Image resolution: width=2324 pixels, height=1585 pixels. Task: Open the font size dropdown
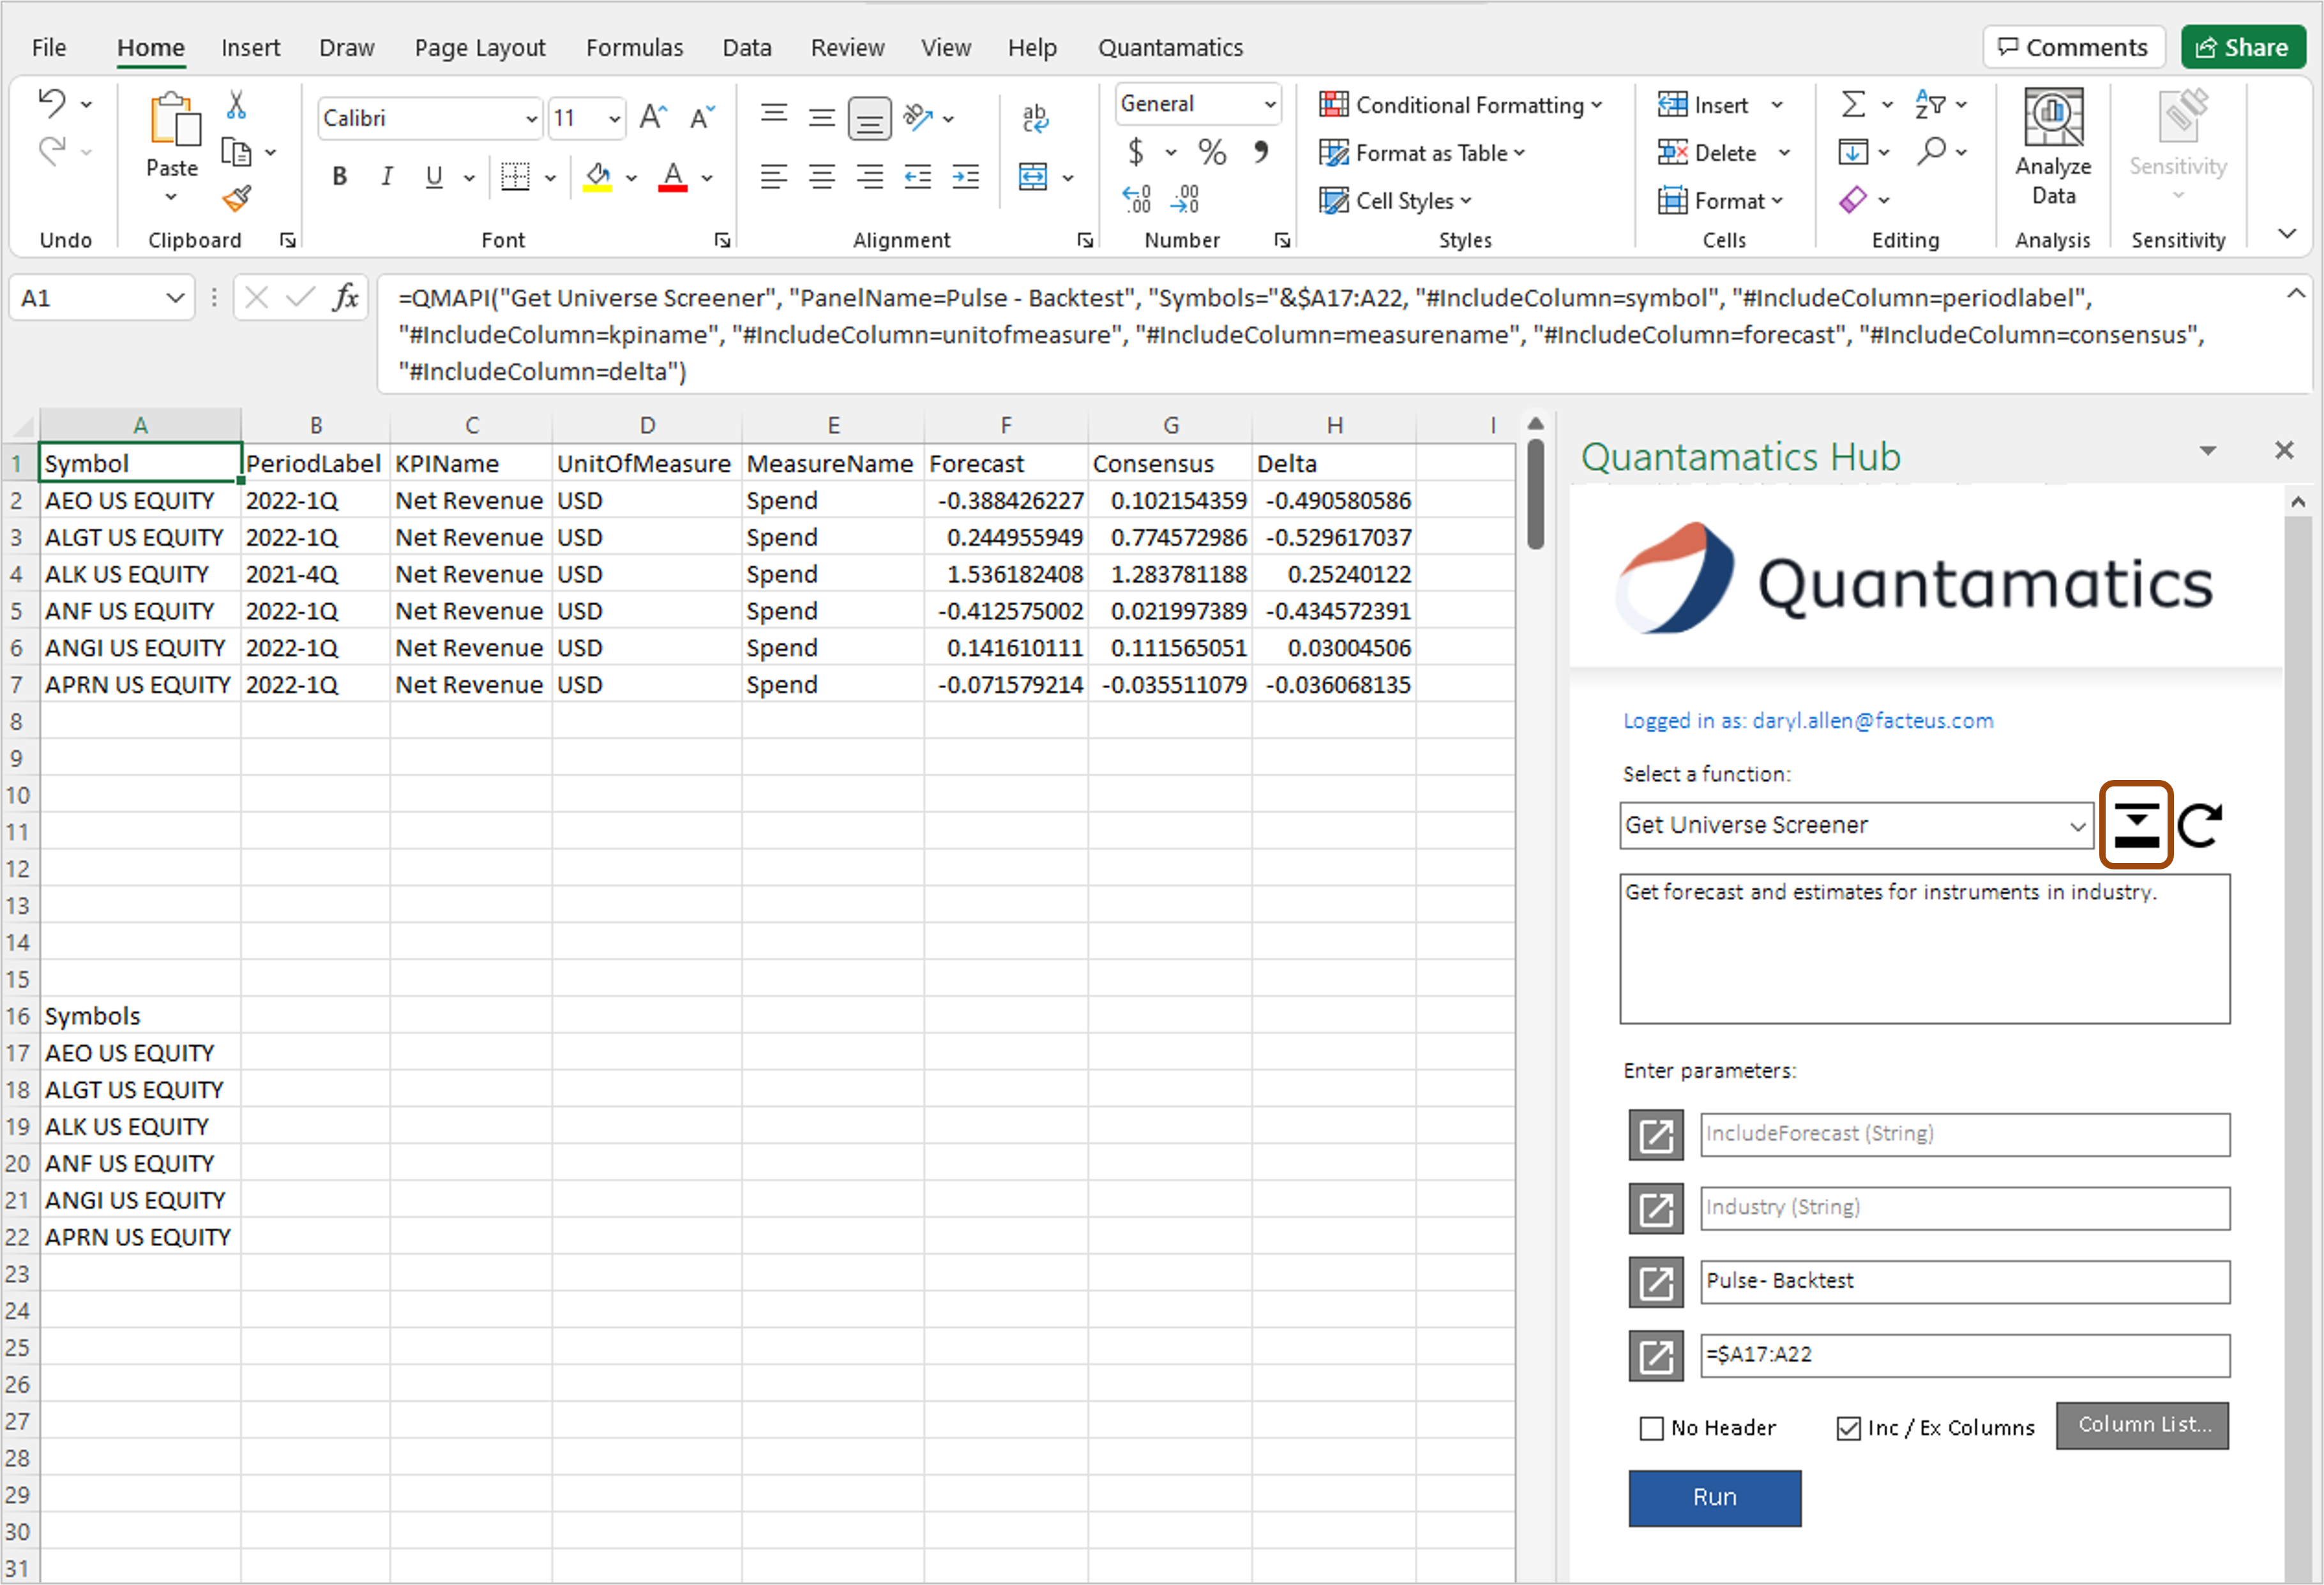pos(614,119)
